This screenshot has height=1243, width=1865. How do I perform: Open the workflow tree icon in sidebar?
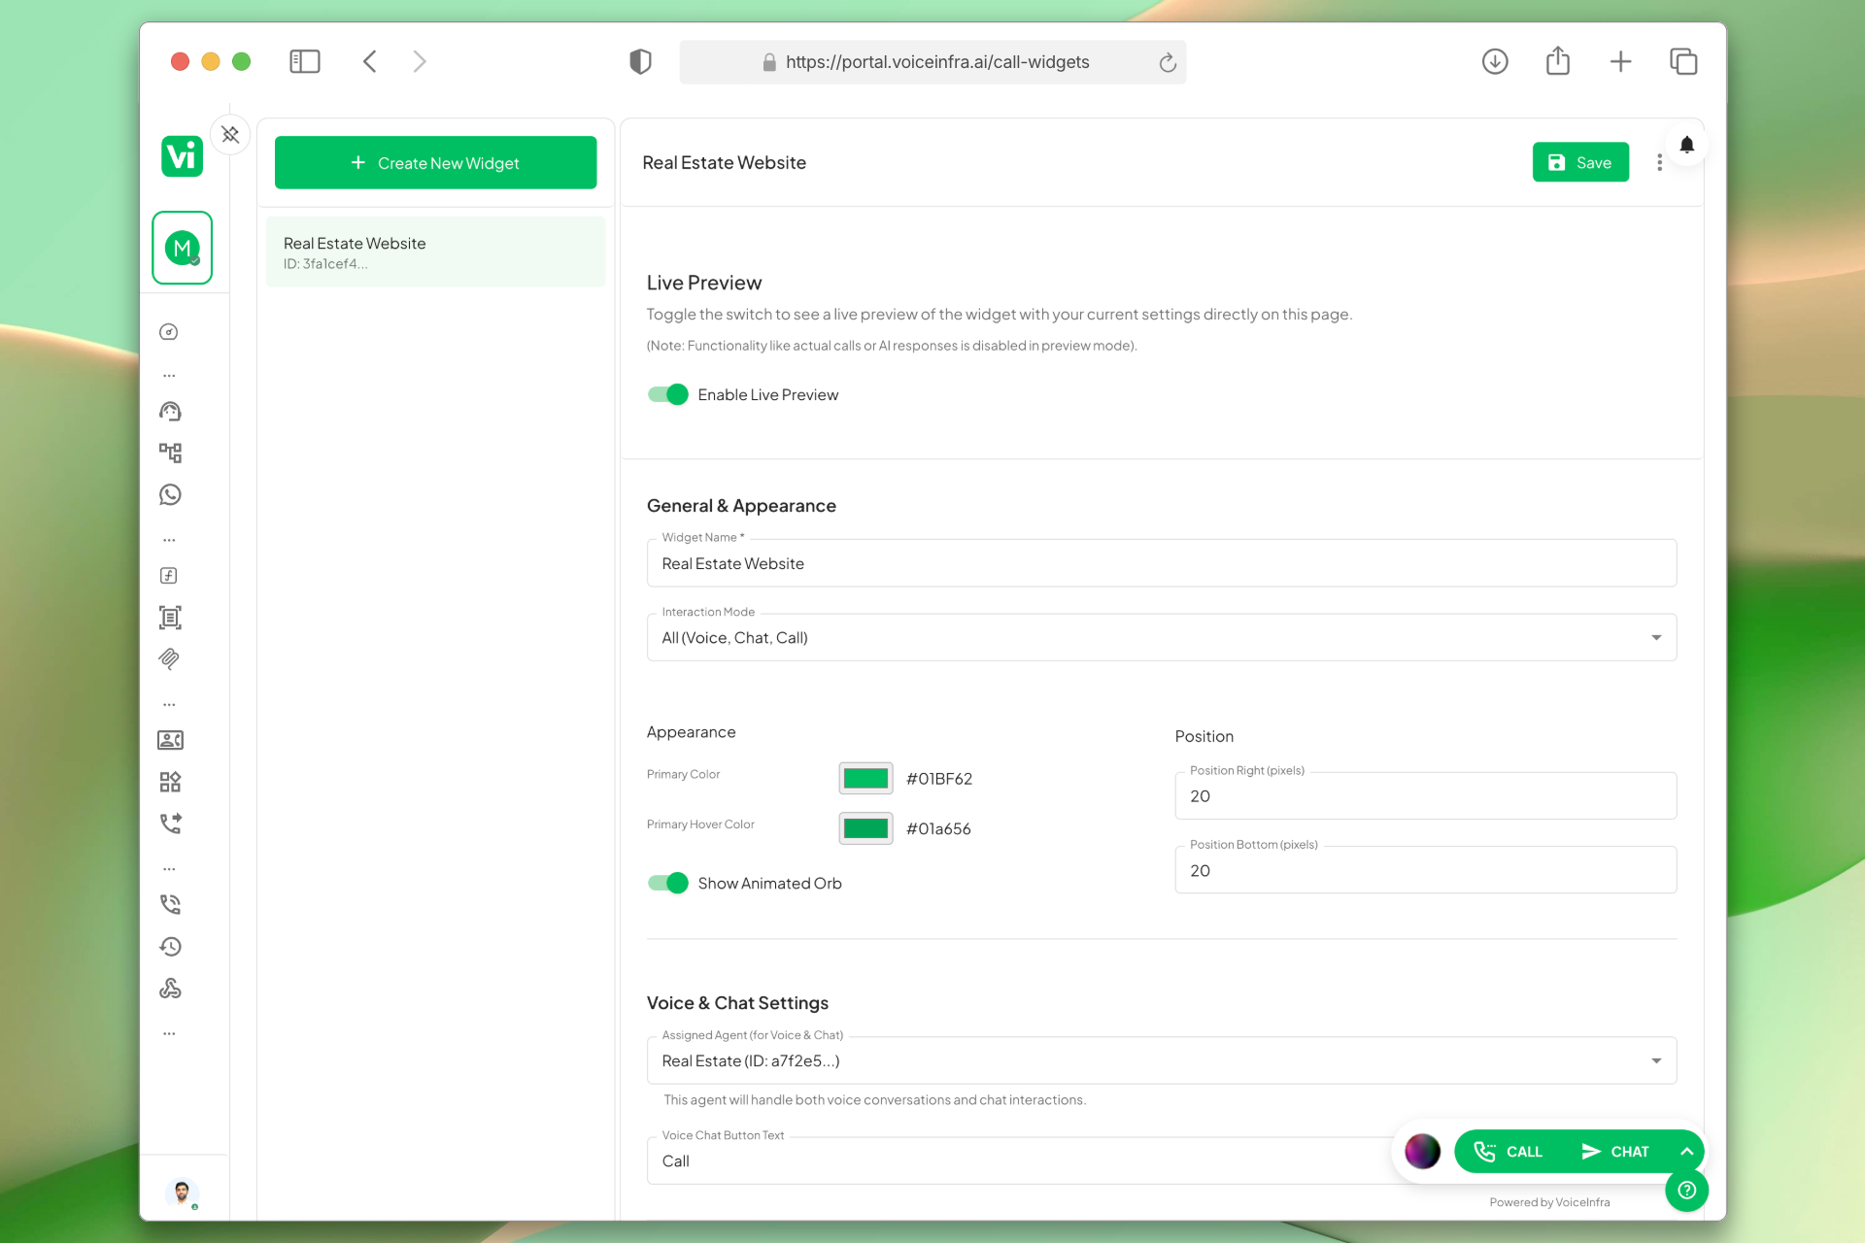(170, 453)
